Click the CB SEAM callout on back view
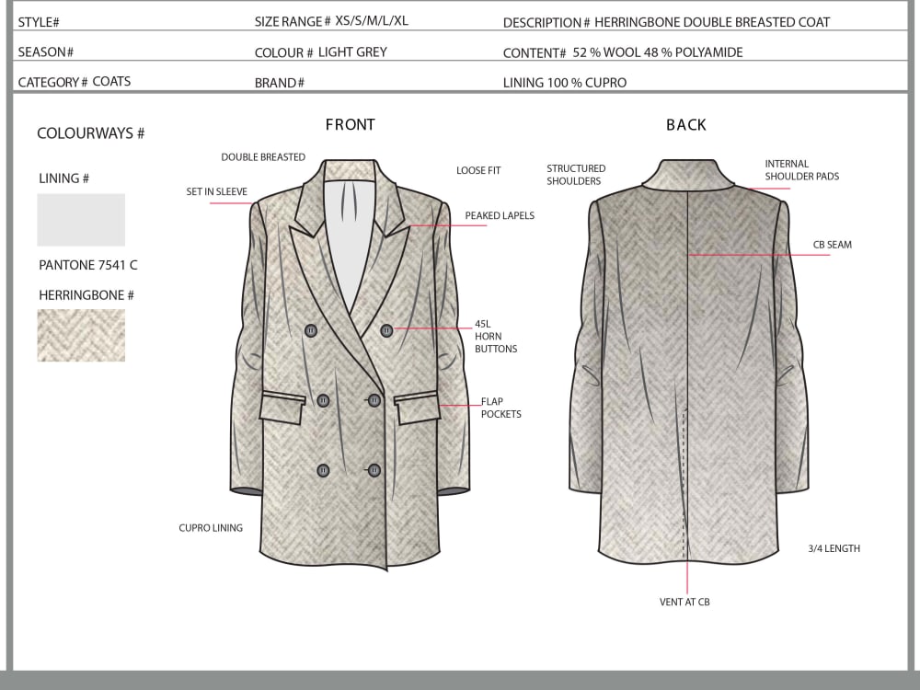 coord(832,244)
